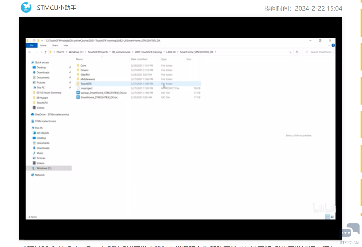Screen dimensions: 362x247
Task: Click TouchGFXProjects in the breadcrumb path
Action: click(x=98, y=52)
